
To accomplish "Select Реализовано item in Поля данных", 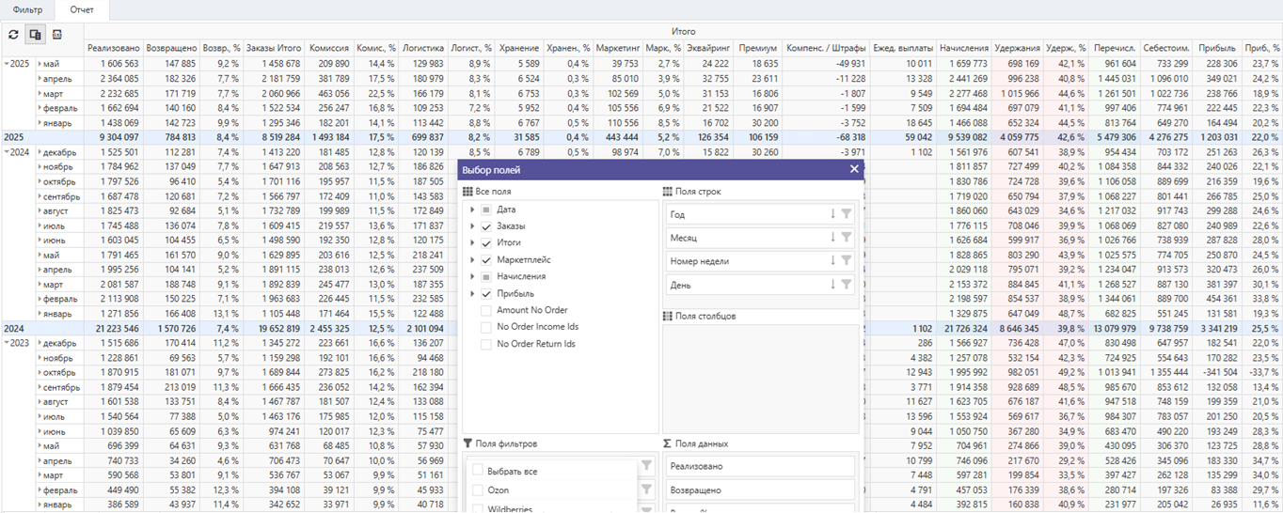I will (760, 466).
